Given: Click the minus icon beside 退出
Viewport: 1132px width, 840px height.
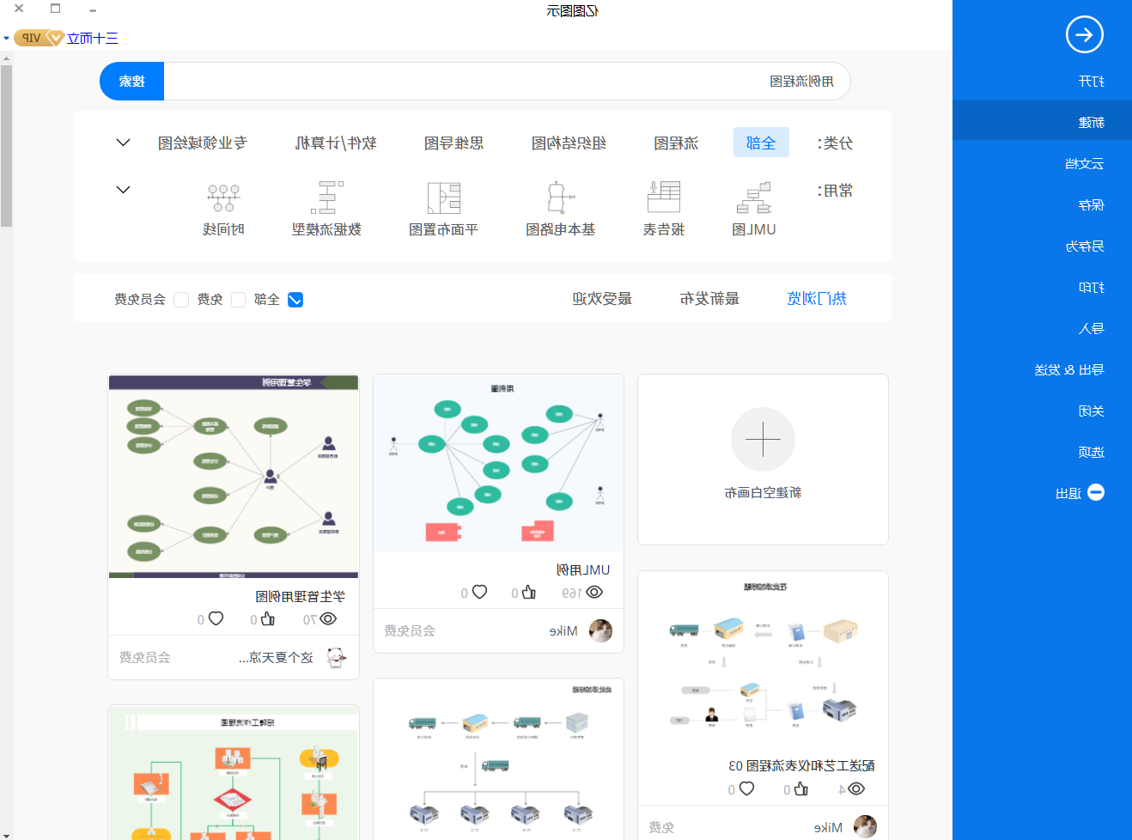Looking at the screenshot, I should (x=1096, y=492).
